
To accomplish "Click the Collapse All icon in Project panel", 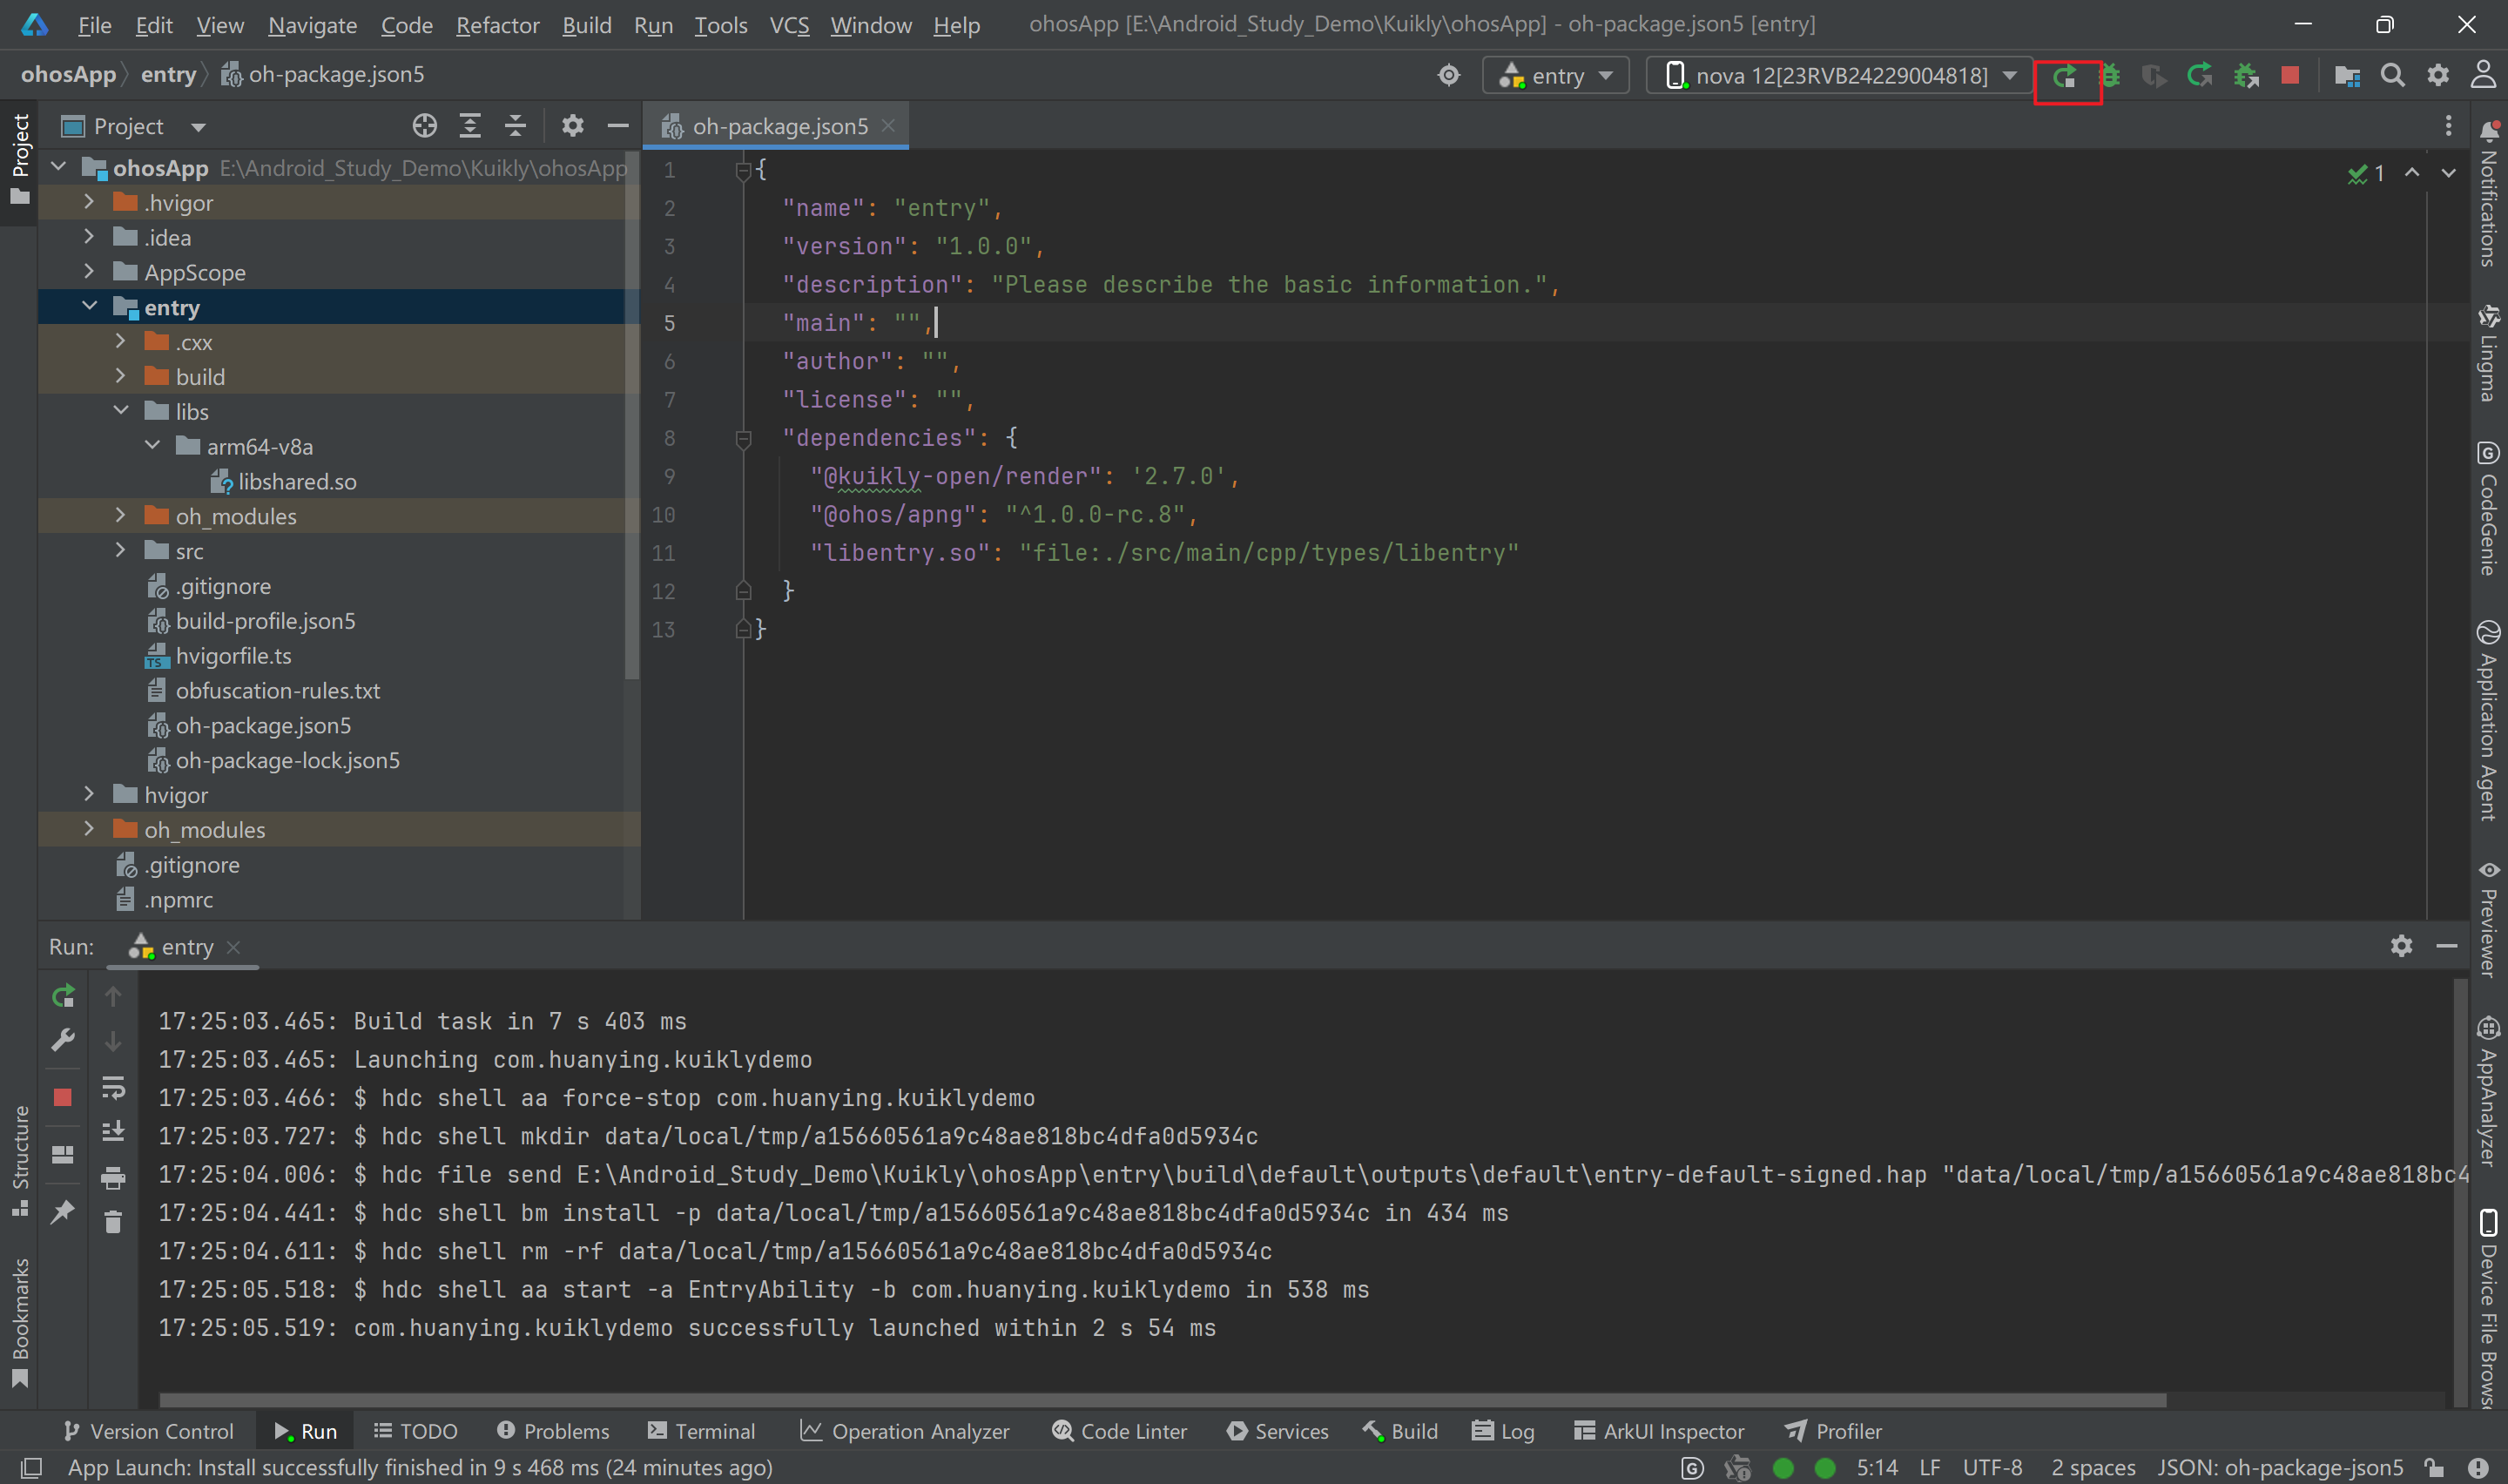I will pyautogui.click(x=515, y=126).
